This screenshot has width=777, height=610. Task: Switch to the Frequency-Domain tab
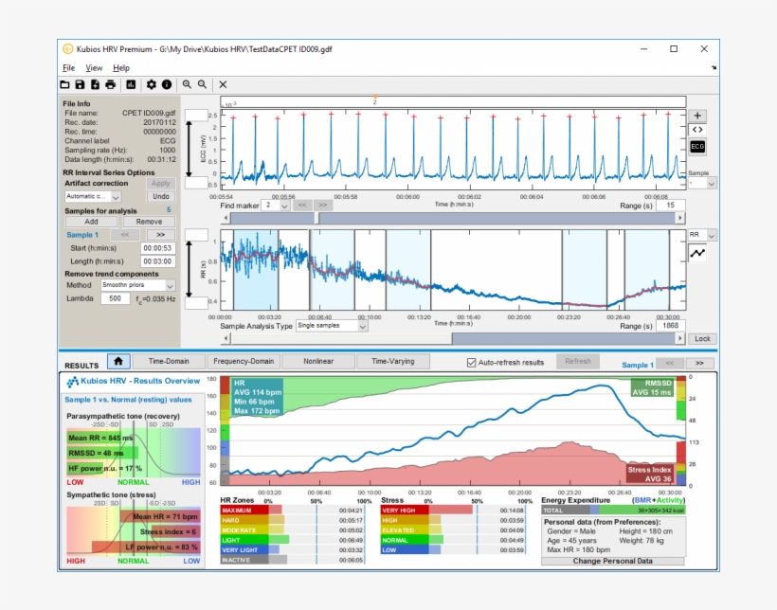click(x=244, y=361)
